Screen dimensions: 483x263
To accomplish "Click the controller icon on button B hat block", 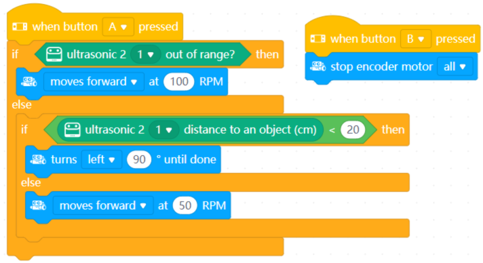I will pyautogui.click(x=317, y=39).
